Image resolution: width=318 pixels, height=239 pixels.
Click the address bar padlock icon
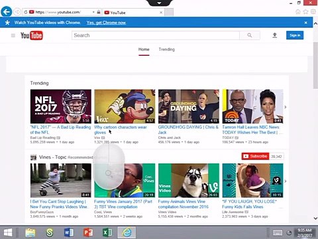99,12
